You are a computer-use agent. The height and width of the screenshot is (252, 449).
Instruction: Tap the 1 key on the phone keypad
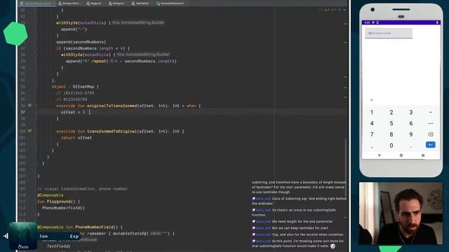pos(372,112)
